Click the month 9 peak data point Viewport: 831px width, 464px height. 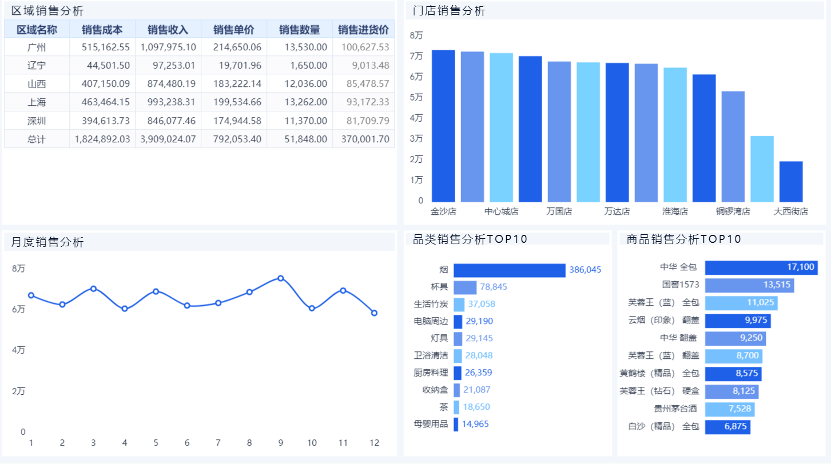click(x=281, y=278)
